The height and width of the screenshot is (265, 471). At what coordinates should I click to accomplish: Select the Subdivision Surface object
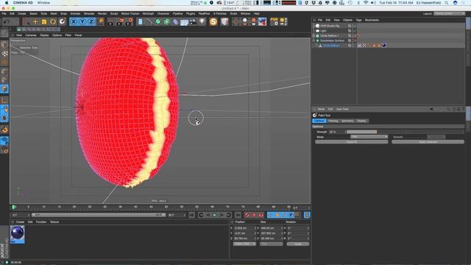click(x=332, y=40)
